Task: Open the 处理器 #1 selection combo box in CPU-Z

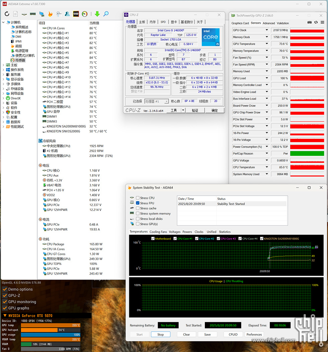Action: coord(156,101)
